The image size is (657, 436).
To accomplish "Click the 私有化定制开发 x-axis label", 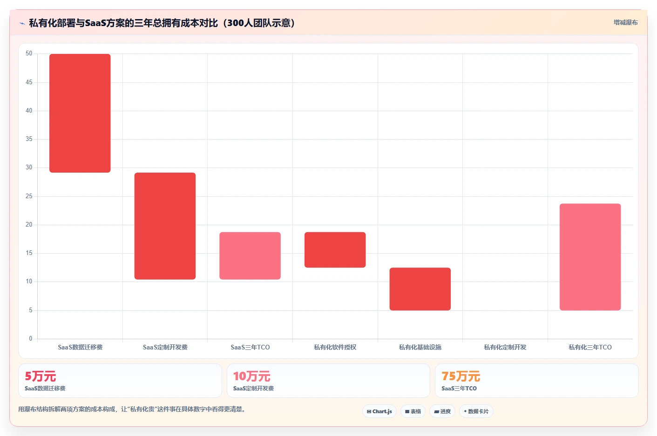I will click(505, 347).
